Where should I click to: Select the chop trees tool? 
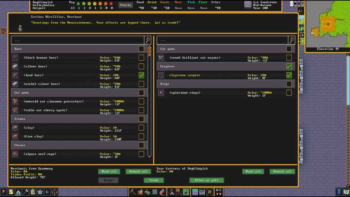pyautogui.click(x=140, y=192)
